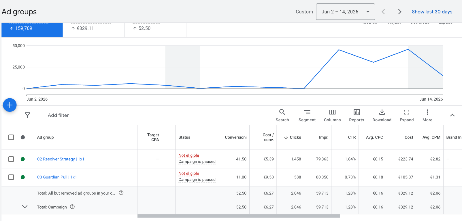Open help for Total: All but removed row
Screen dimensions: 462x221
pos(121,193)
